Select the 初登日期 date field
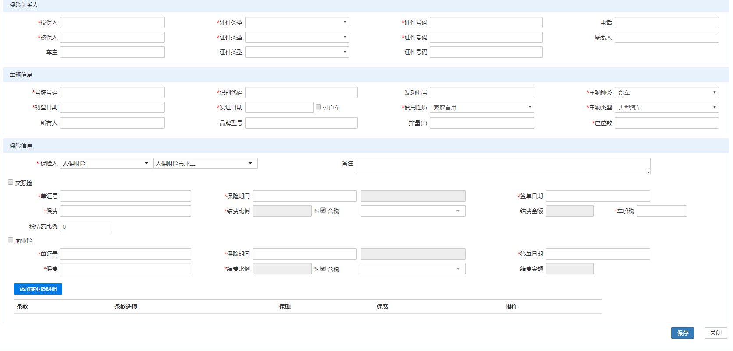733x351 pixels. click(x=112, y=107)
